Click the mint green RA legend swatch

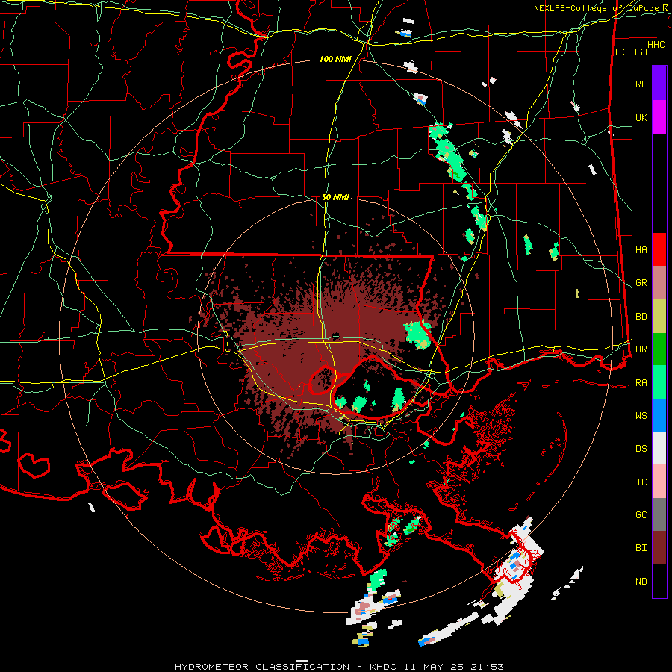click(x=659, y=382)
